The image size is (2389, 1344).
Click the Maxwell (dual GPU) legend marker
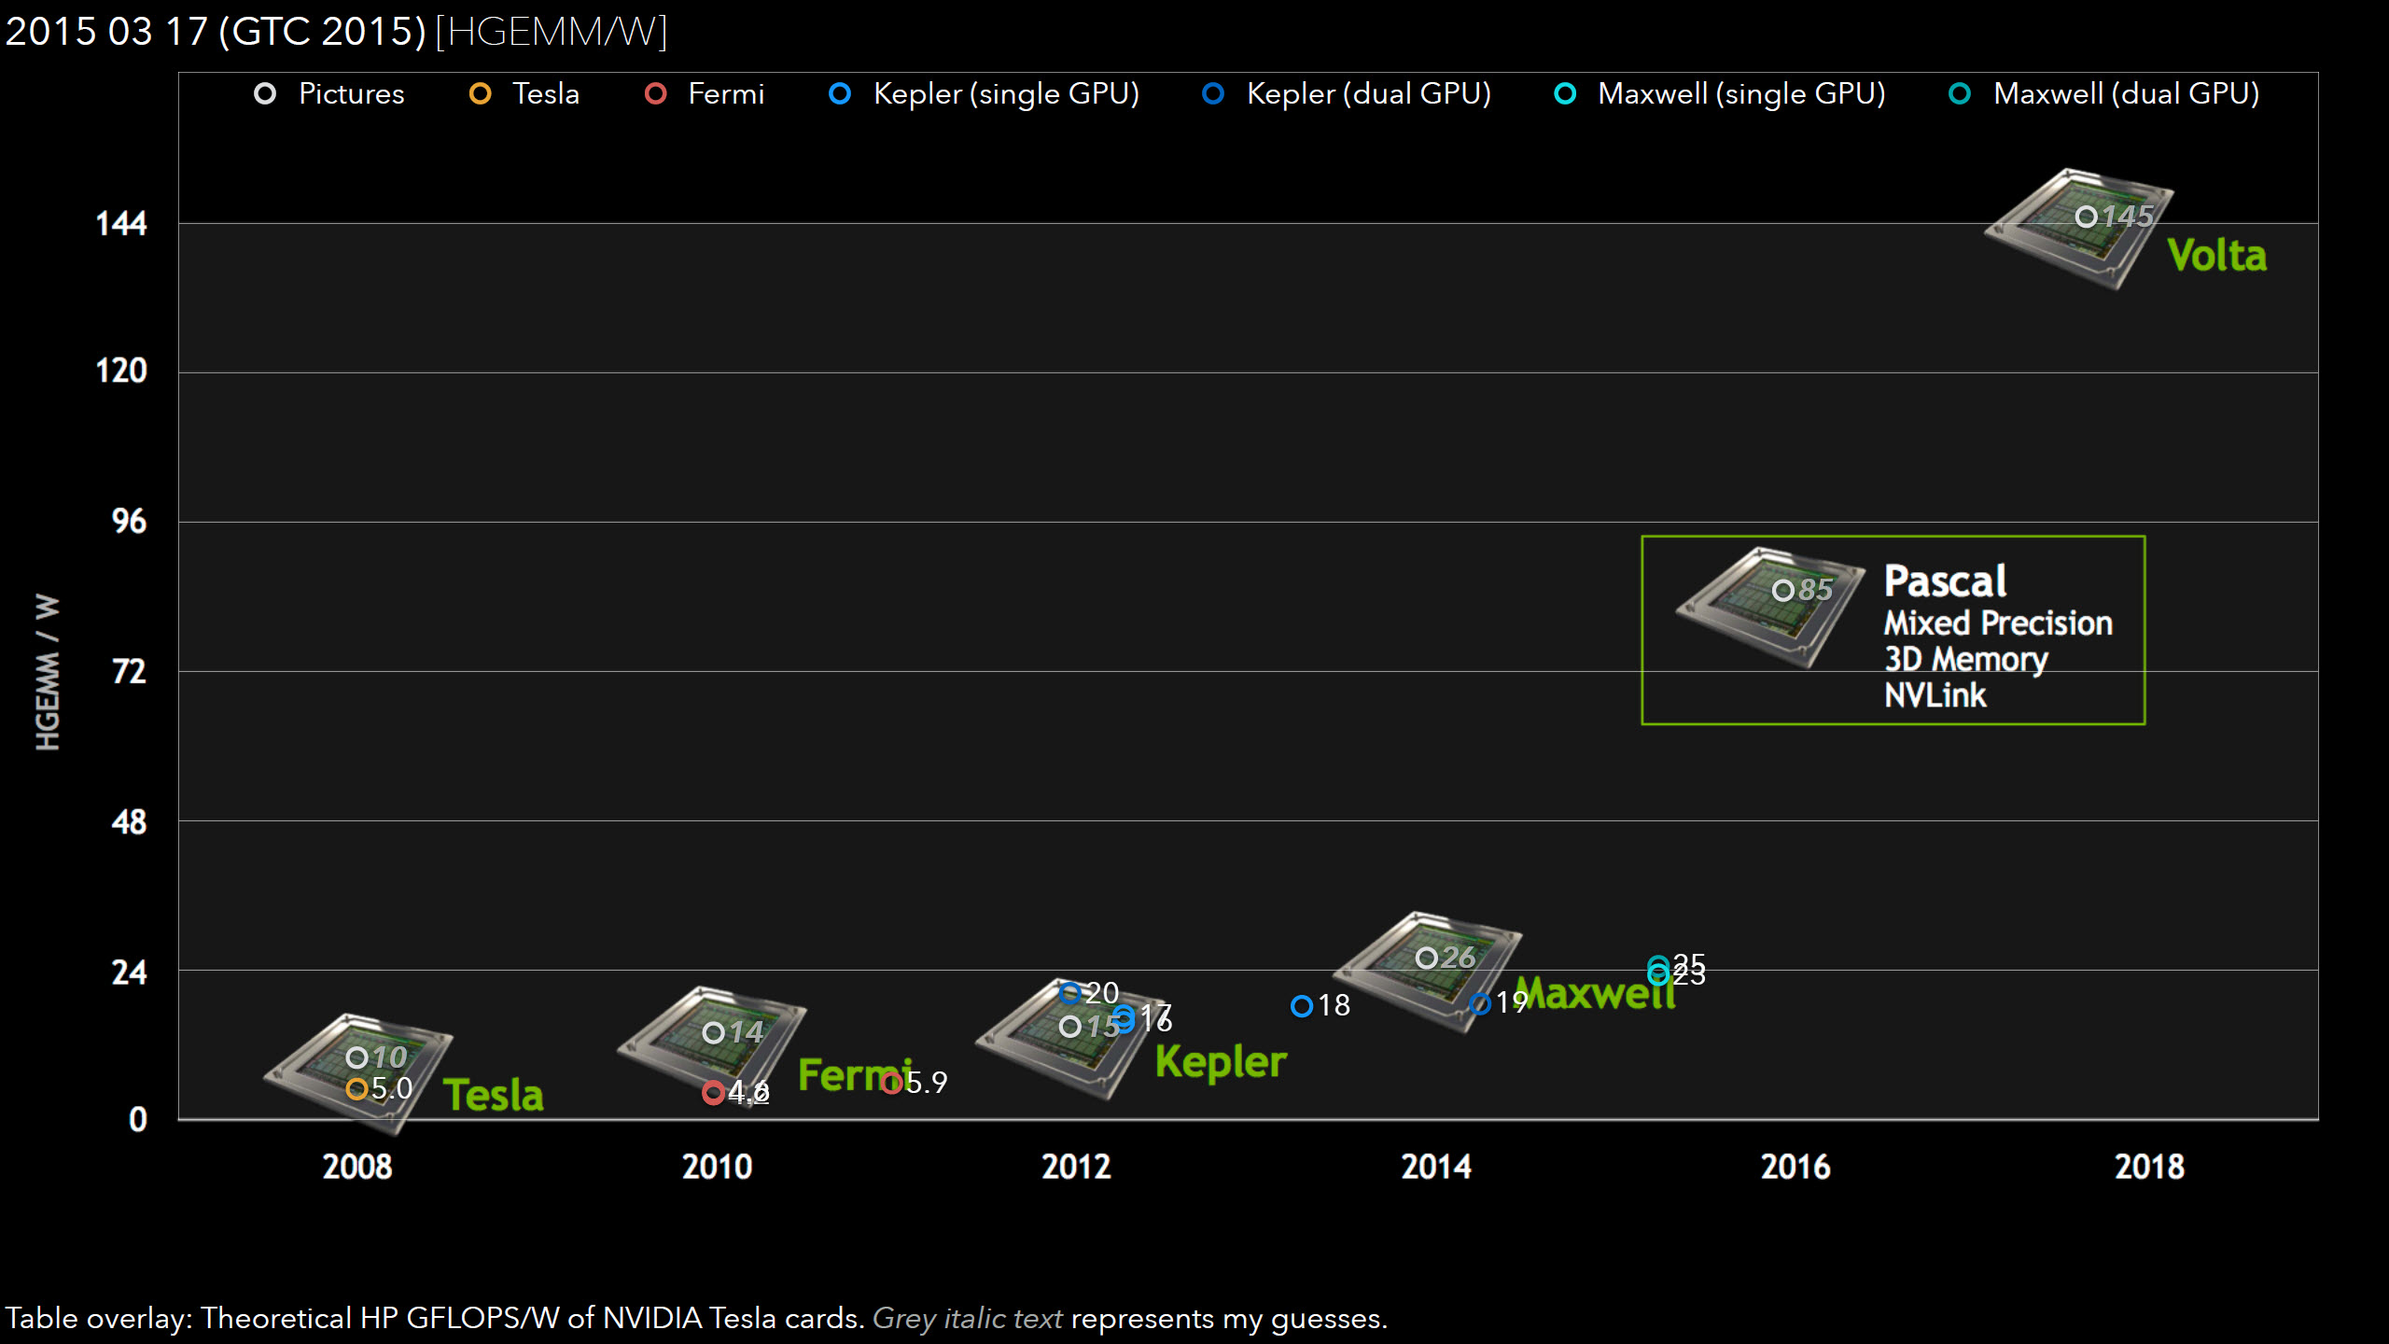(1960, 94)
